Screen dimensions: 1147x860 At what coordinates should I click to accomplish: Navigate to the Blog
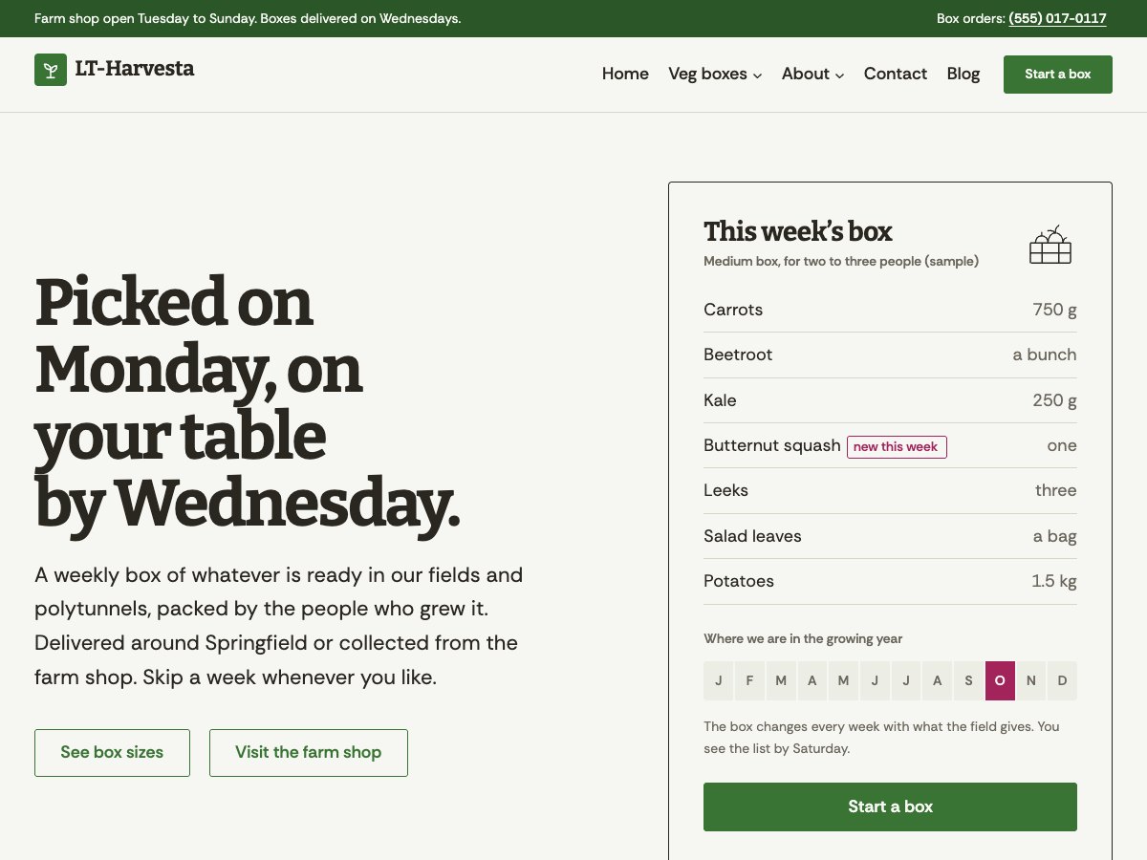pos(963,74)
